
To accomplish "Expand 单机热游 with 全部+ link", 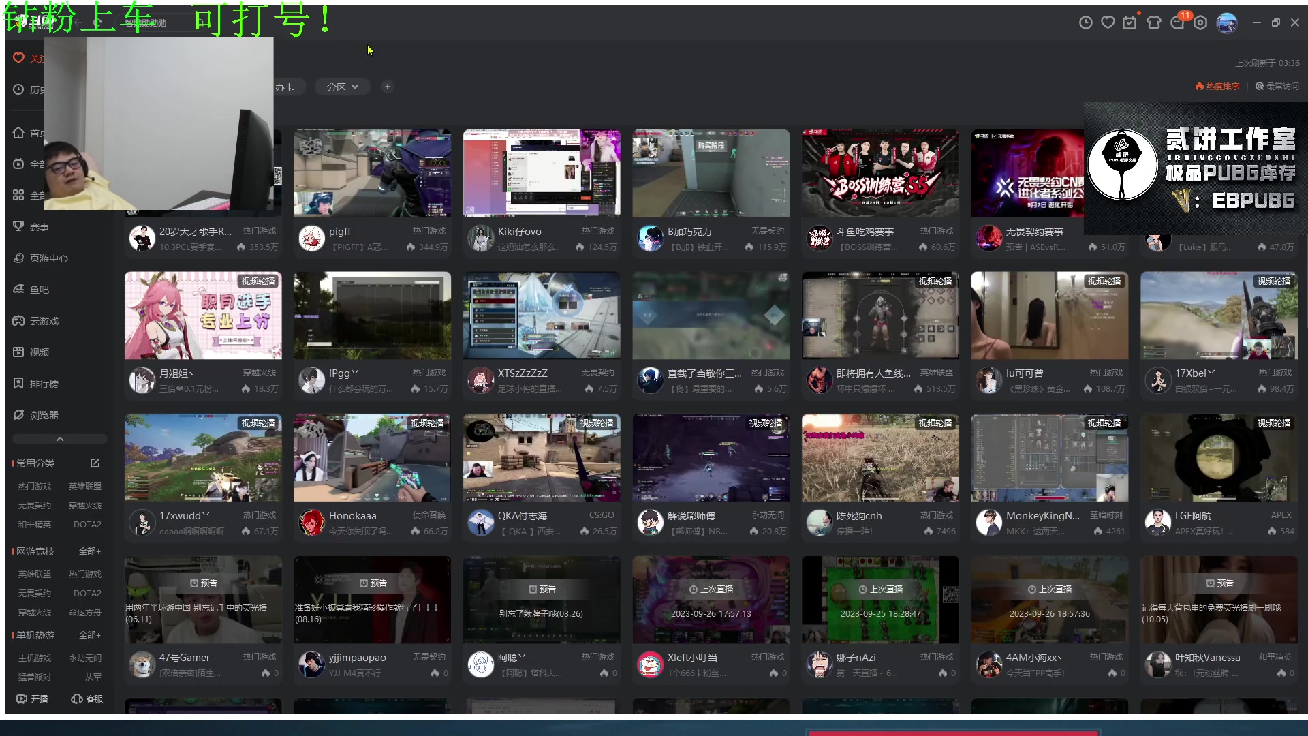I will (89, 635).
